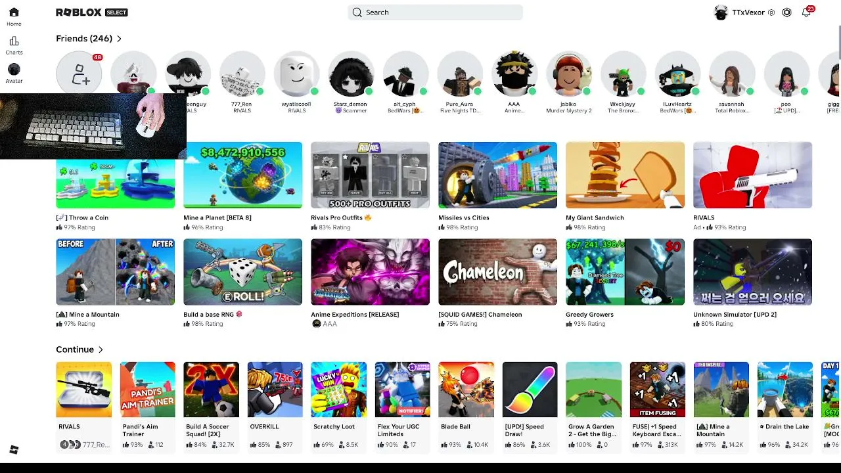Open friend jablko avatar
841x473 pixels.
568,74
